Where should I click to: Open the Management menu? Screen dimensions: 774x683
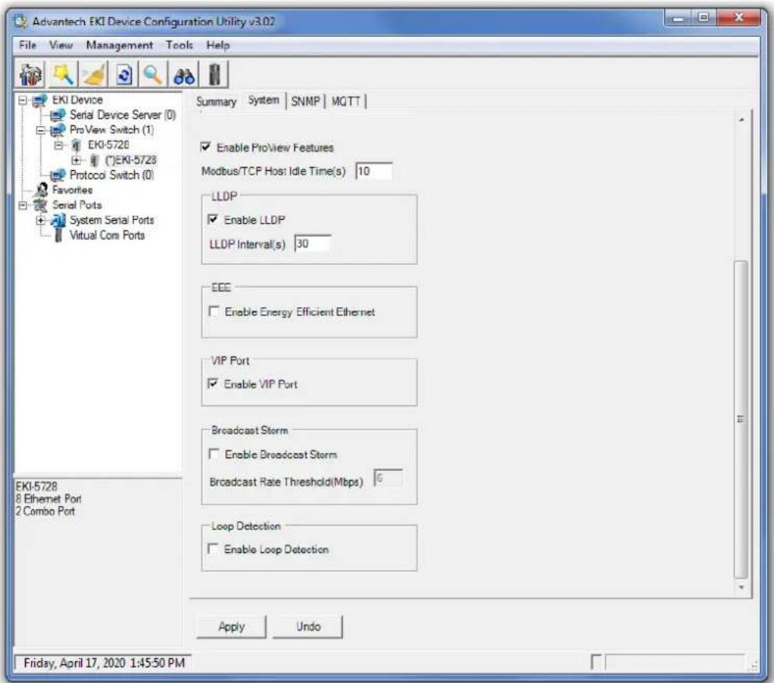119,45
